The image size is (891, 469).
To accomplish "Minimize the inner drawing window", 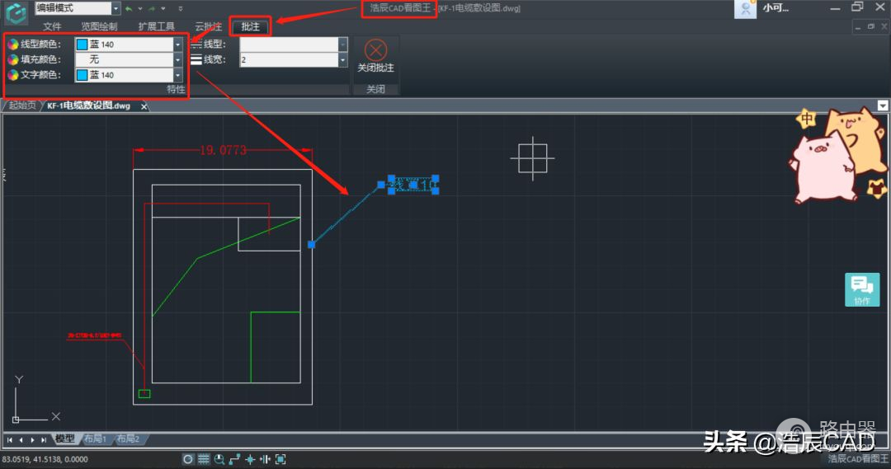I will point(858,26).
